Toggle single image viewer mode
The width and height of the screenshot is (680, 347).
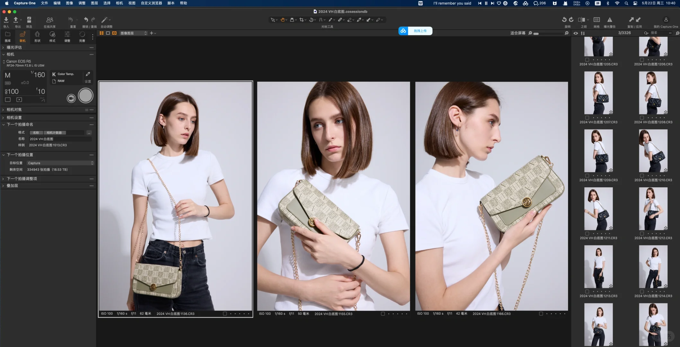108,33
